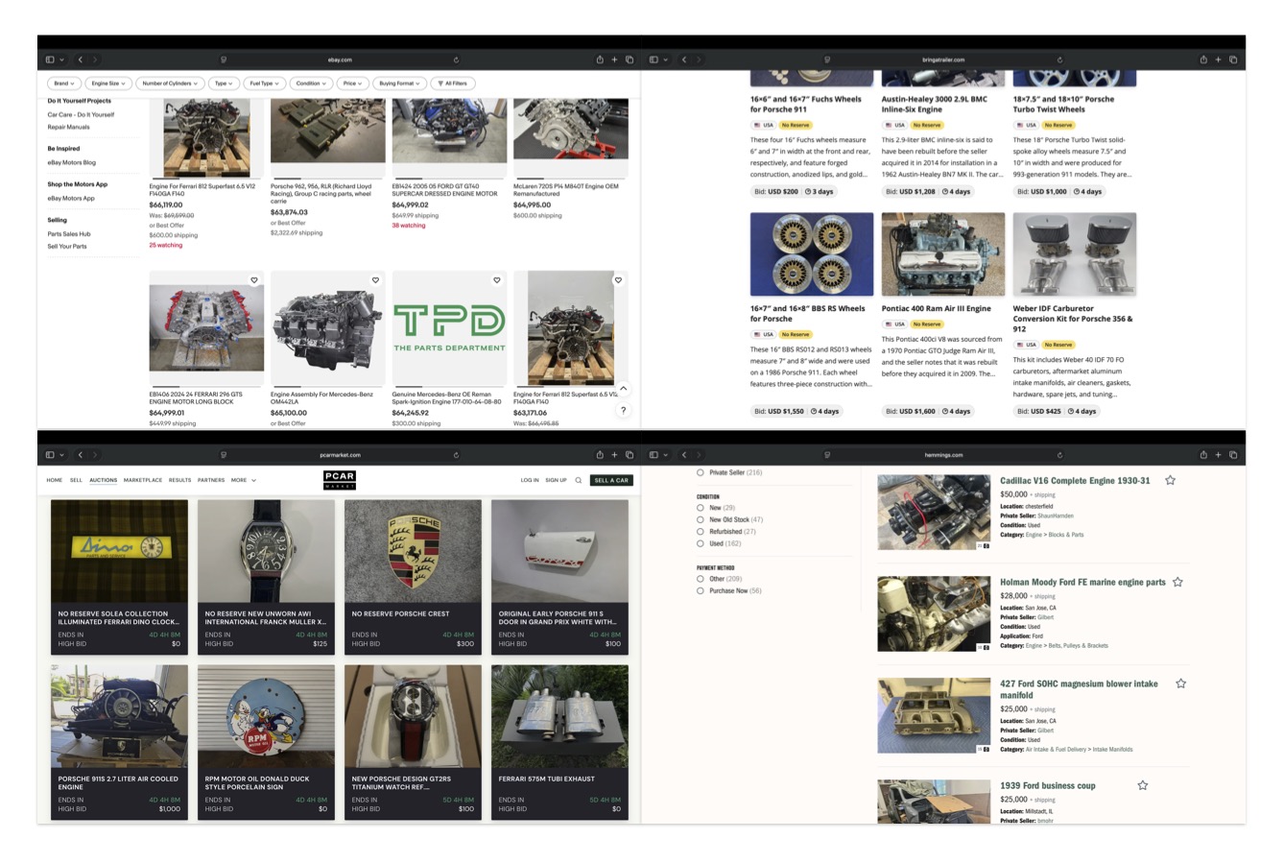1283x863 pixels.
Task: Star the Holman Moody Ford FE listing
Action: [1177, 582]
